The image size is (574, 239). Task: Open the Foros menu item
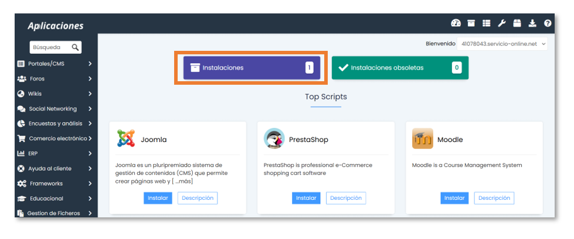[55, 79]
